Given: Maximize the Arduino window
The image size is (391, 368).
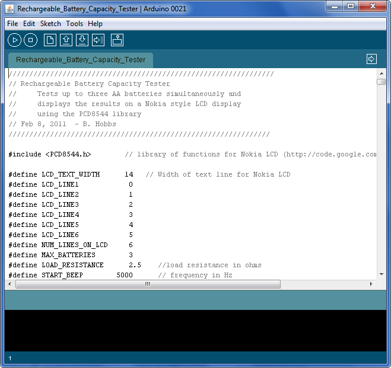Looking at the screenshot, I should pyautogui.click(x=351, y=7).
